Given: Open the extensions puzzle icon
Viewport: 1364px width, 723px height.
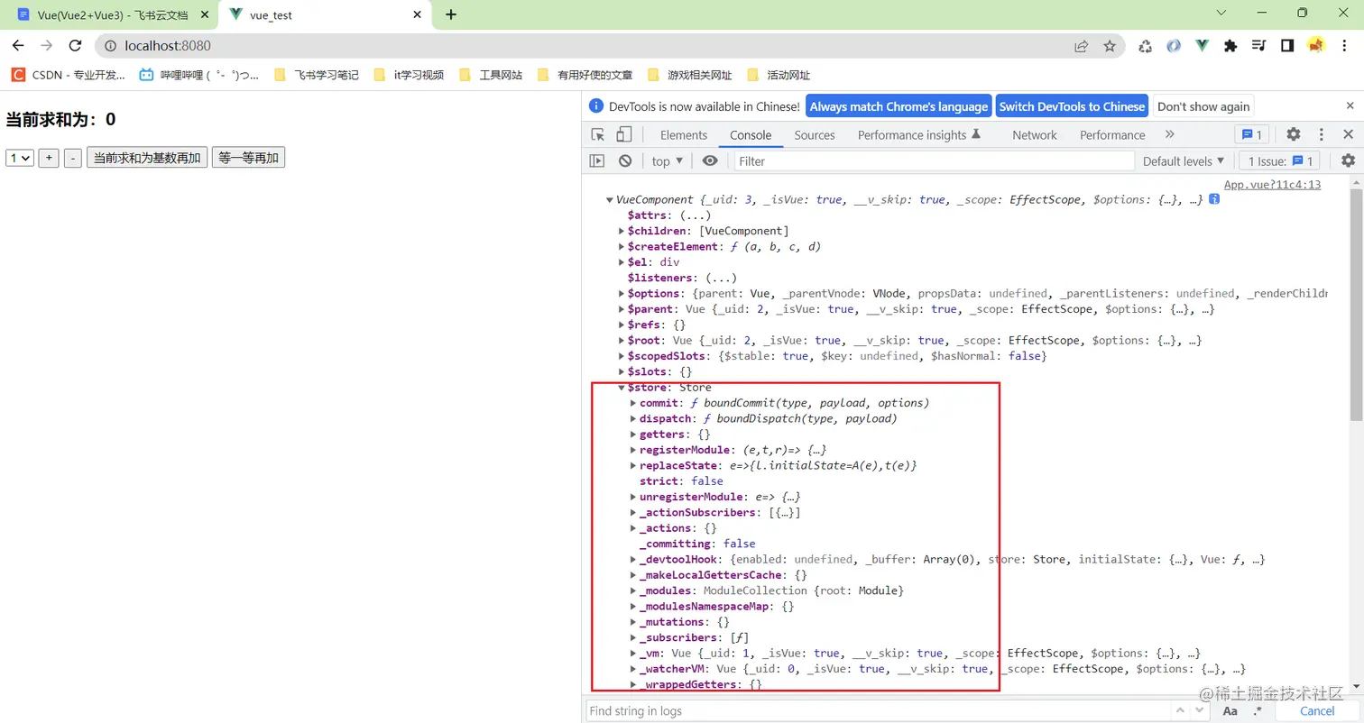Looking at the screenshot, I should [1230, 46].
